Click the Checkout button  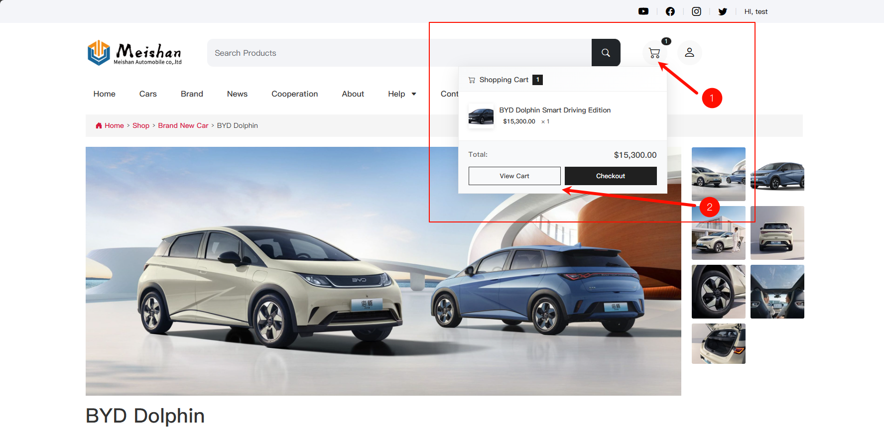point(611,176)
